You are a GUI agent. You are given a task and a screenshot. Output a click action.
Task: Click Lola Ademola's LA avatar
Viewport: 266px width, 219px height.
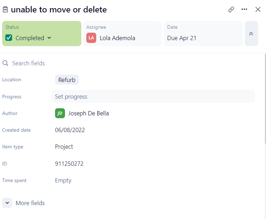91,38
